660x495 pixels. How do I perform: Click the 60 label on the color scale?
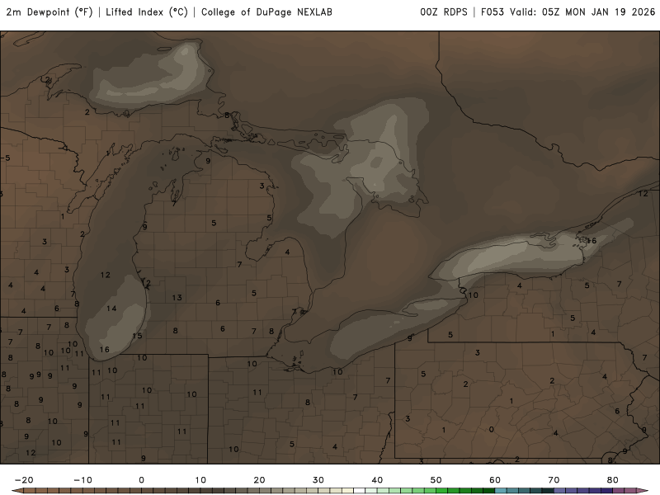495,480
